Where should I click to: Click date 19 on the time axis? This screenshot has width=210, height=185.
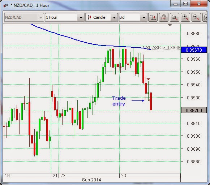pos(7,176)
